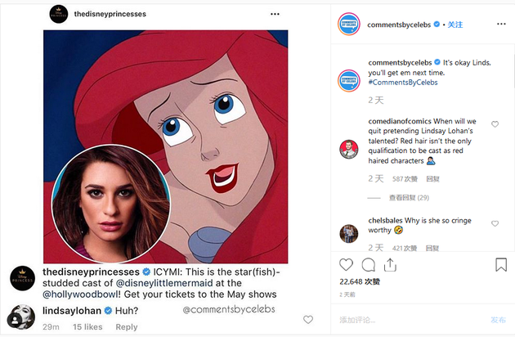Like the chelsbales comment
Screen dimensions: 515x337
[495, 223]
